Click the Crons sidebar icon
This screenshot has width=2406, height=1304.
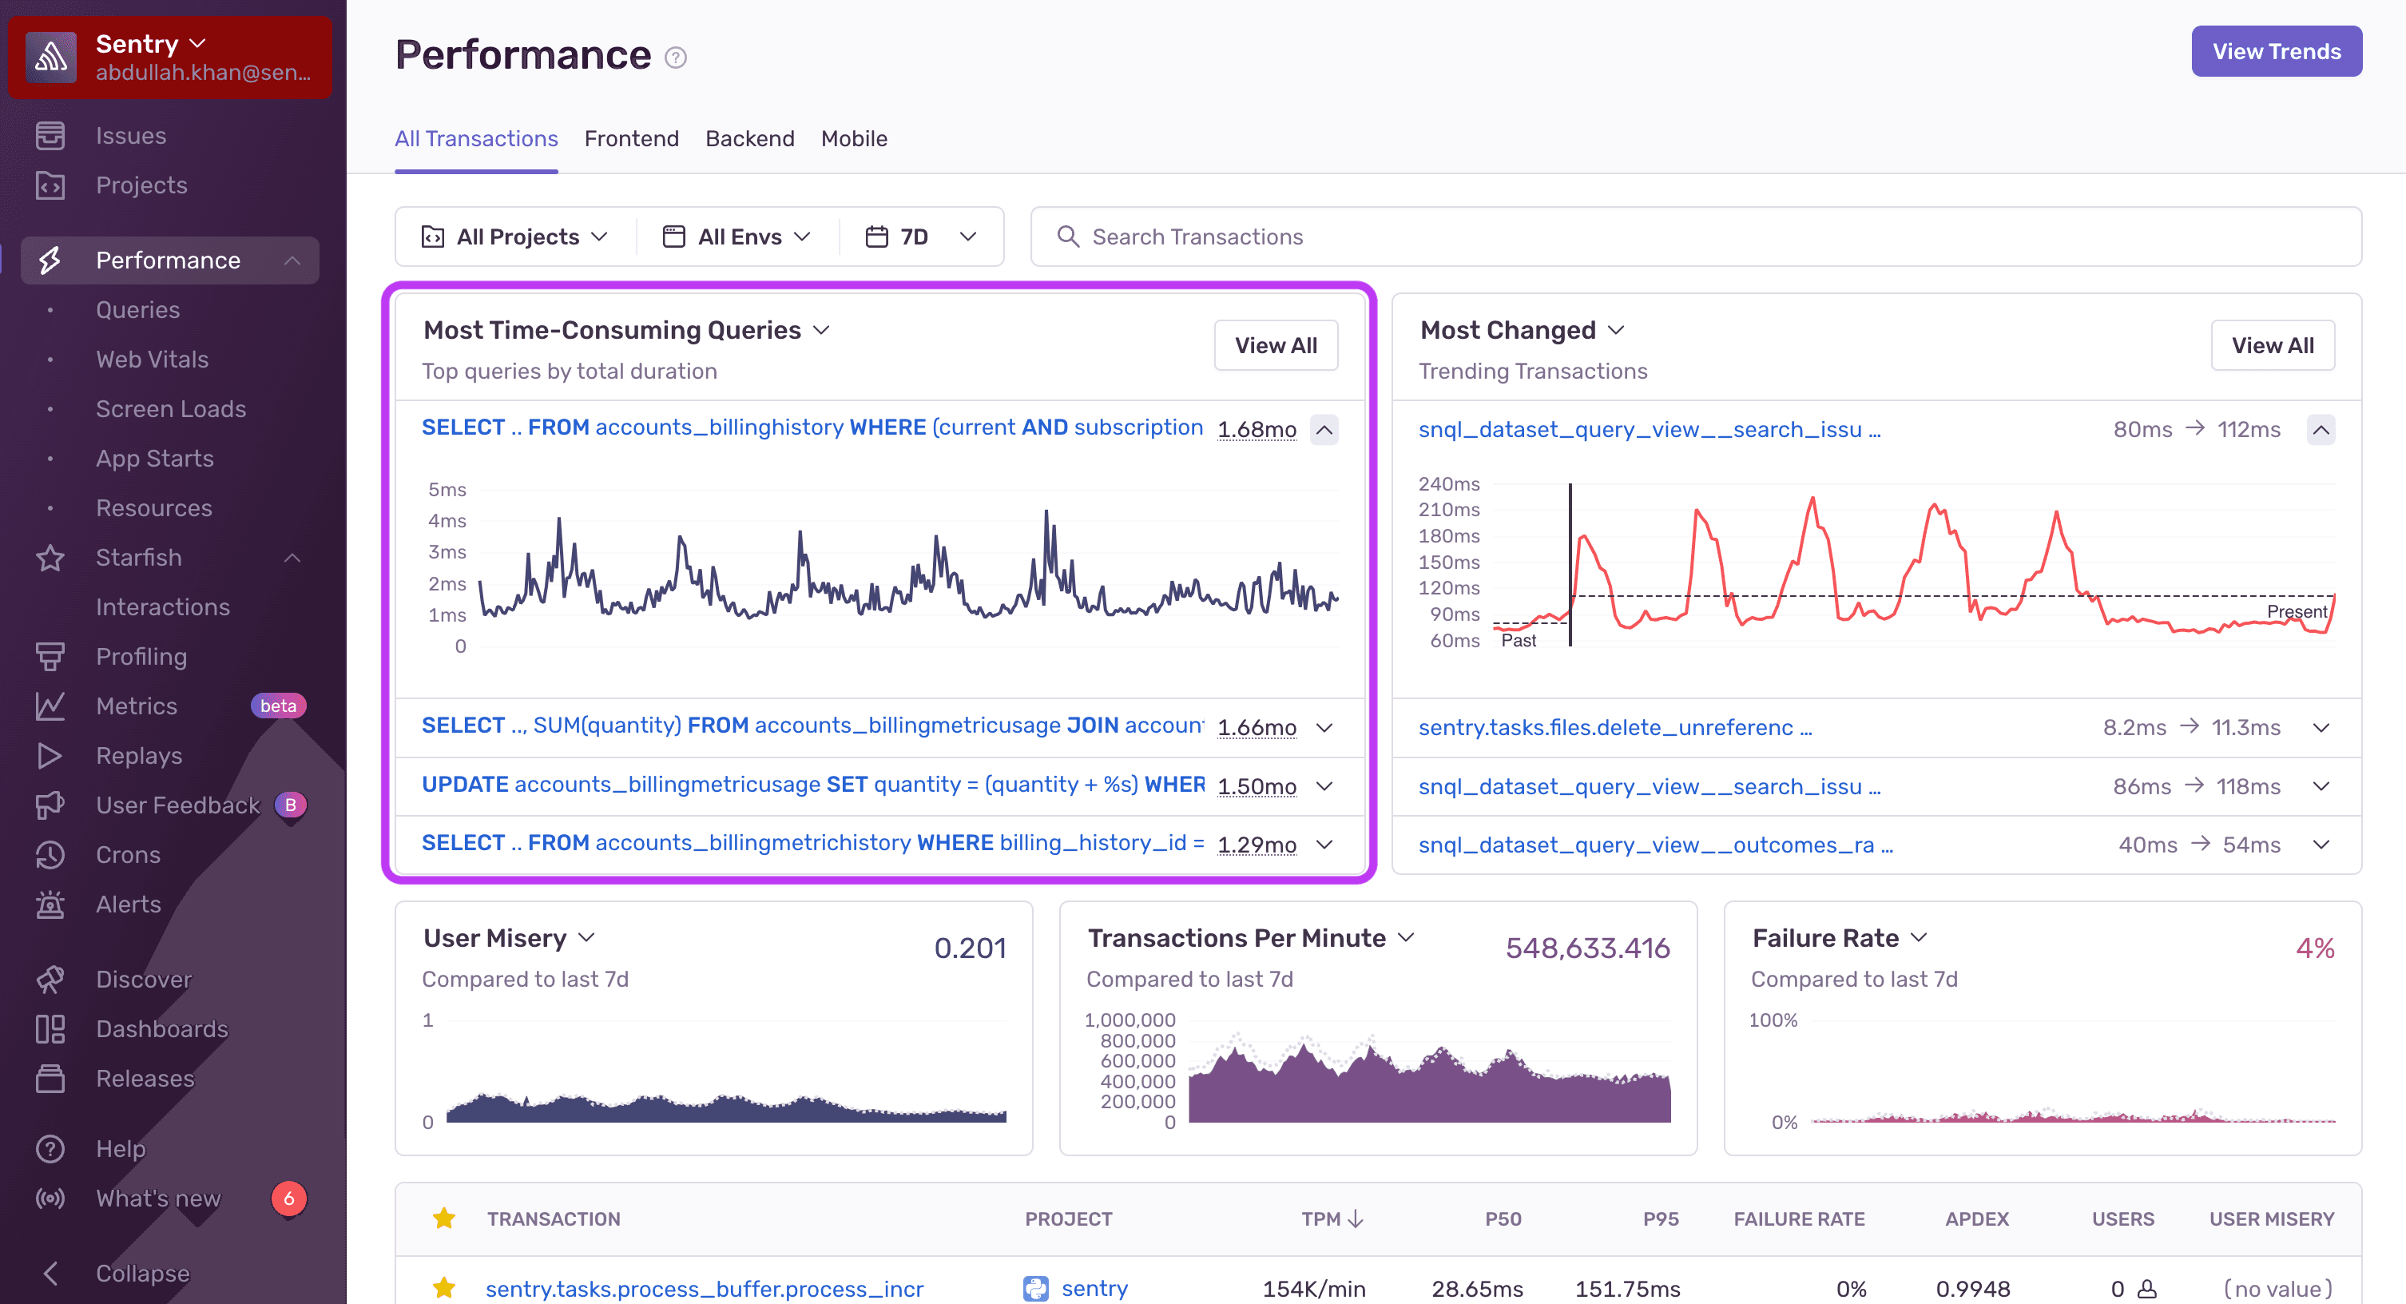coord(51,855)
